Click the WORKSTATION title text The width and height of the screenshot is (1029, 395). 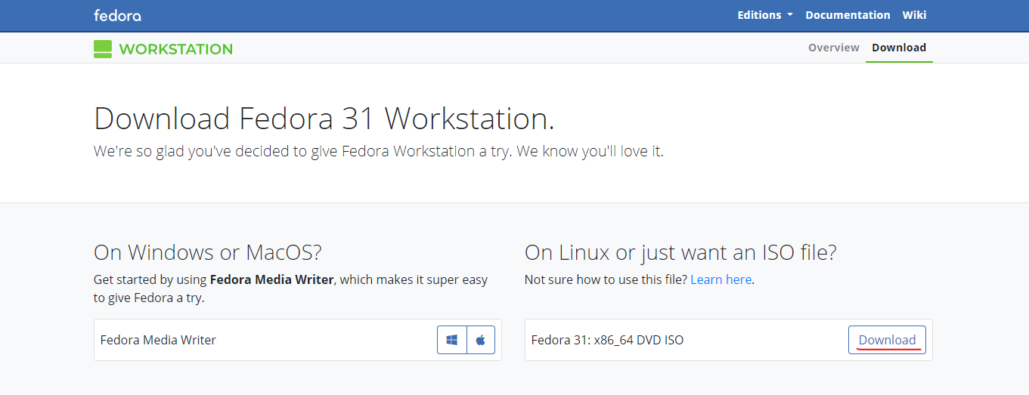click(176, 49)
